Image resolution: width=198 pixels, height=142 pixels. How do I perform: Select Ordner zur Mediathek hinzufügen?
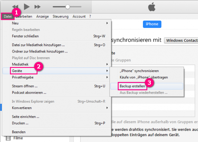[57, 51]
